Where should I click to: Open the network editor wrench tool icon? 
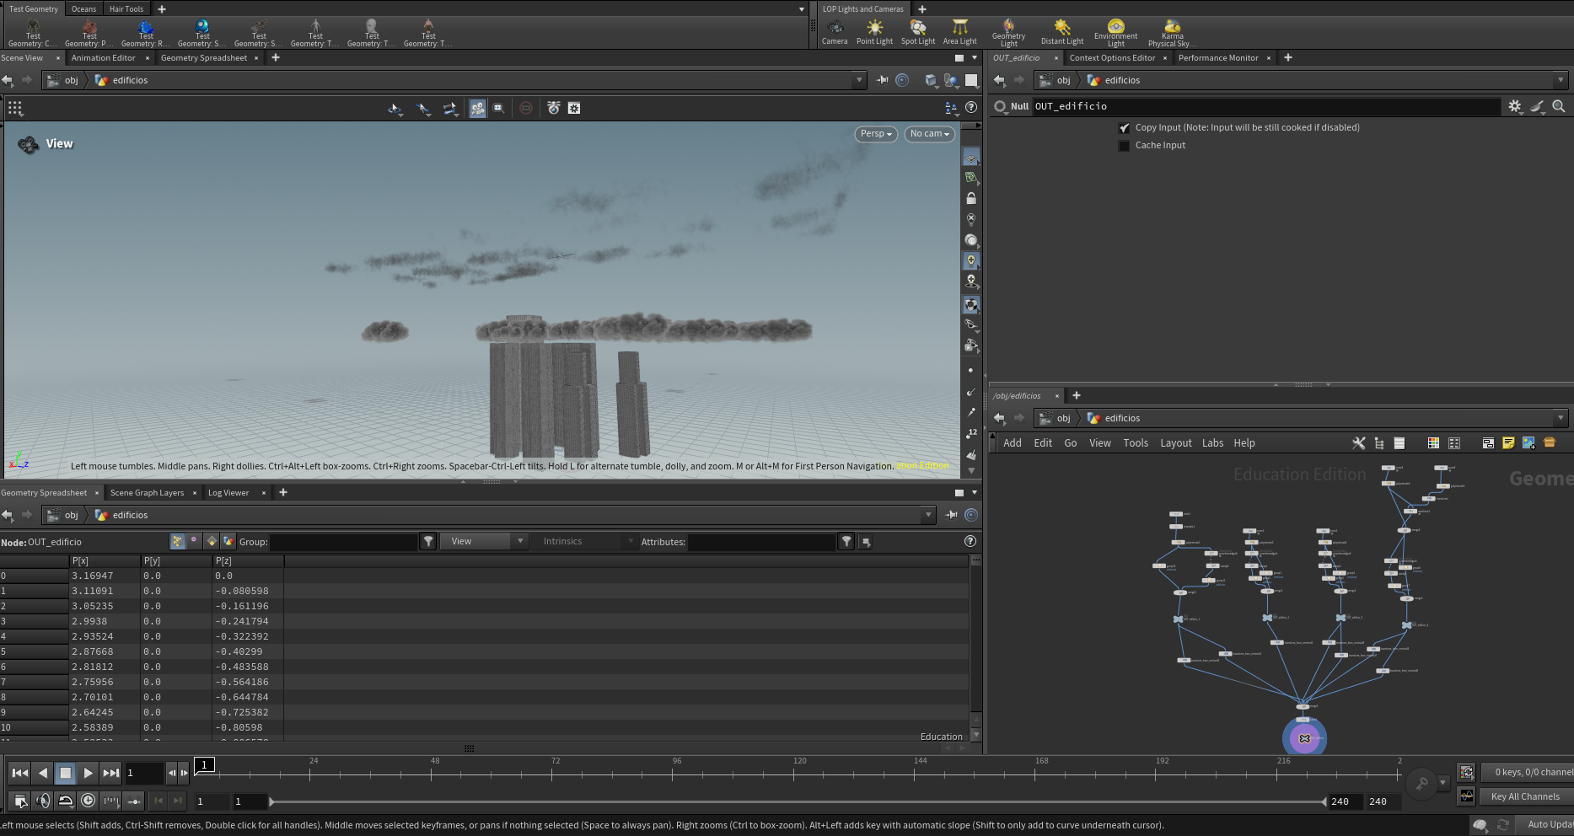[x=1359, y=443]
